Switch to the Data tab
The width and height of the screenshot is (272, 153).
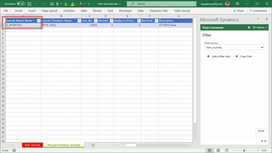click(84, 11)
